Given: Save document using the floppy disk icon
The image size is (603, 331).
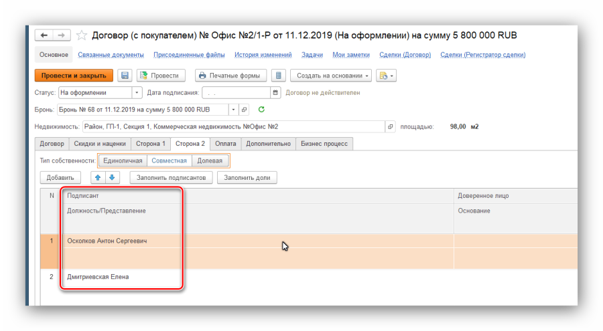Looking at the screenshot, I should (x=125, y=76).
